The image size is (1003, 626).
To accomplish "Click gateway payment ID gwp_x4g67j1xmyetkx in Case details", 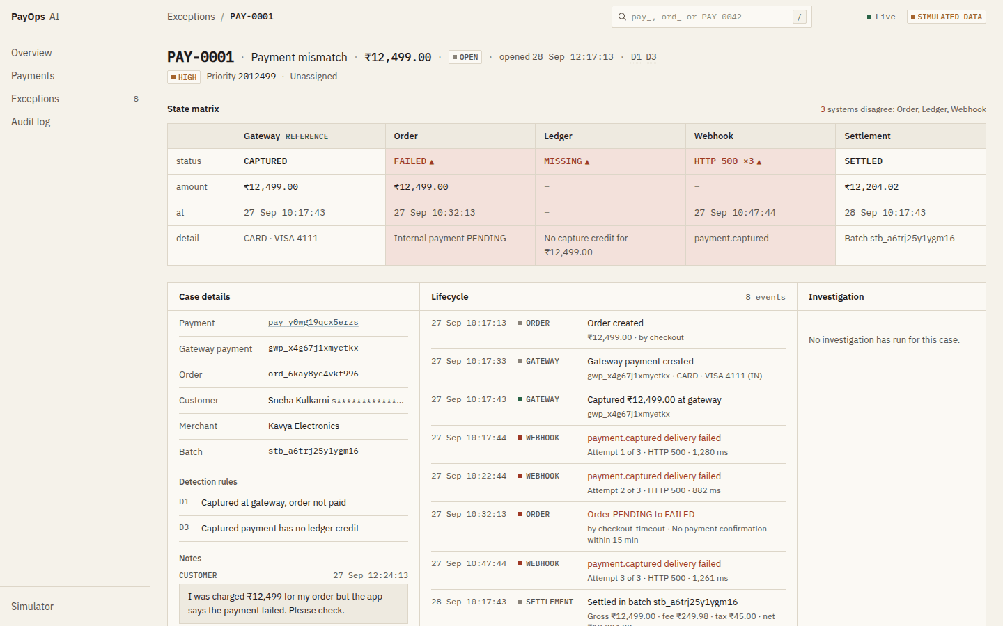I will (x=313, y=348).
